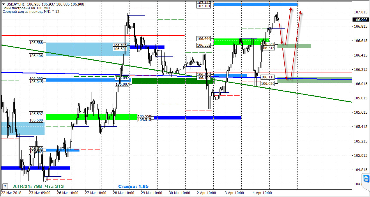Click the 106.215 price scale value
Viewport: 370px width, 197px height.
pos(360,69)
